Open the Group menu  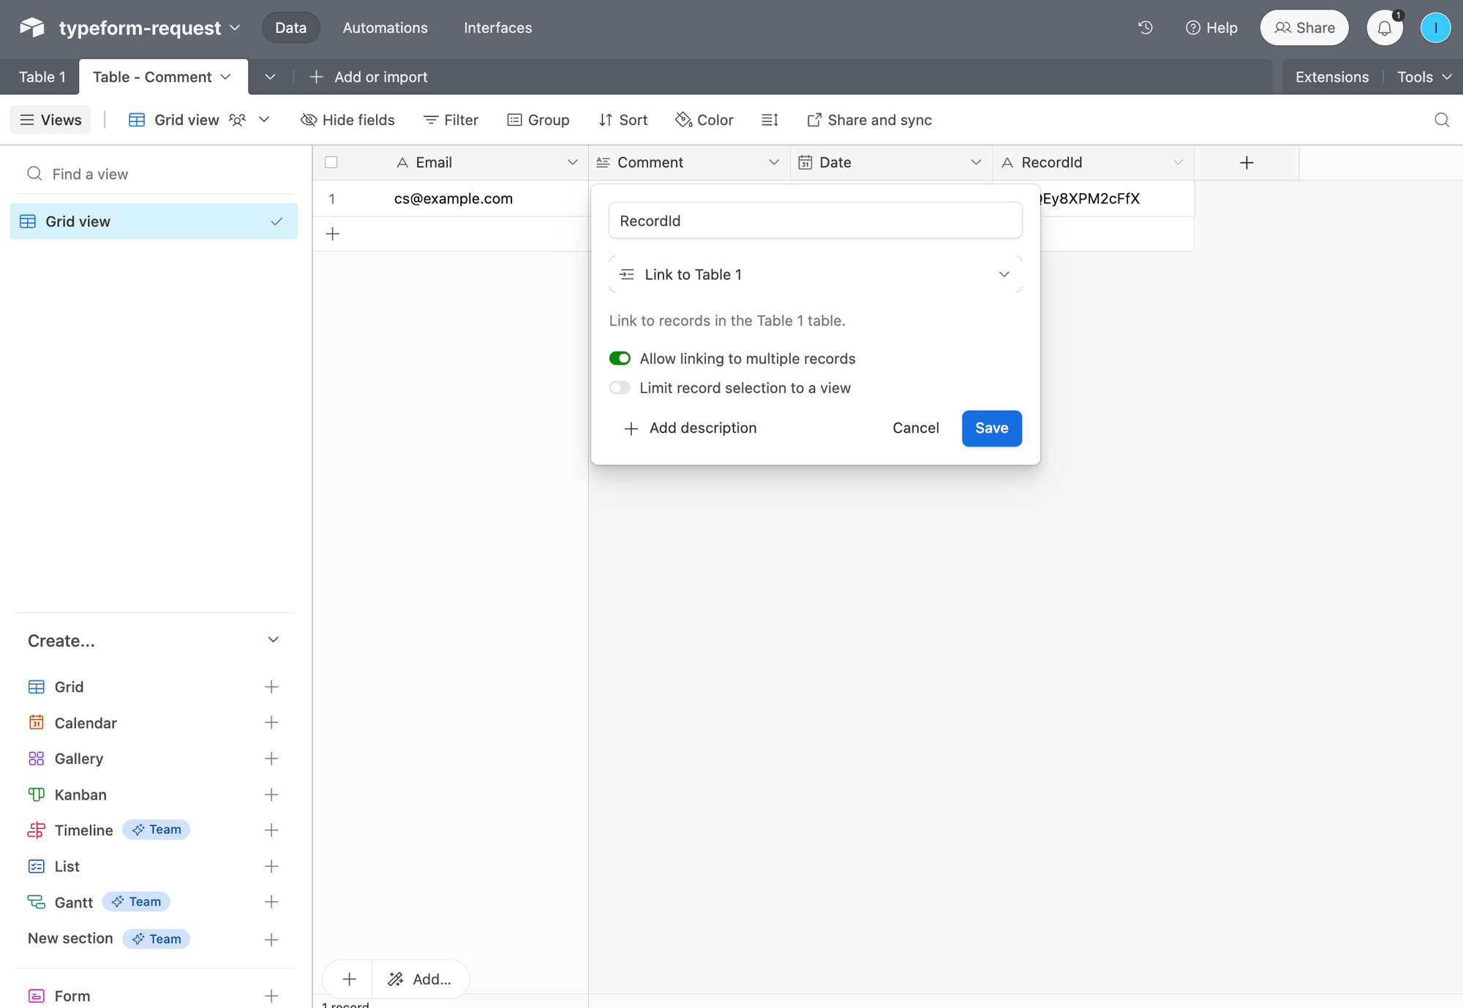click(x=538, y=120)
